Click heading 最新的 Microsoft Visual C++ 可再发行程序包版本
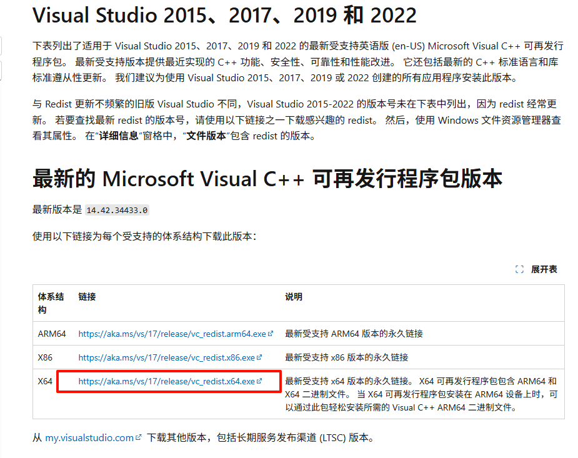Image resolution: width=578 pixels, height=458 pixels. pos(267,179)
